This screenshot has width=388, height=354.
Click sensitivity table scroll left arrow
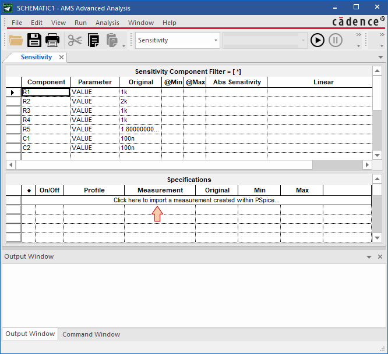pos(10,165)
